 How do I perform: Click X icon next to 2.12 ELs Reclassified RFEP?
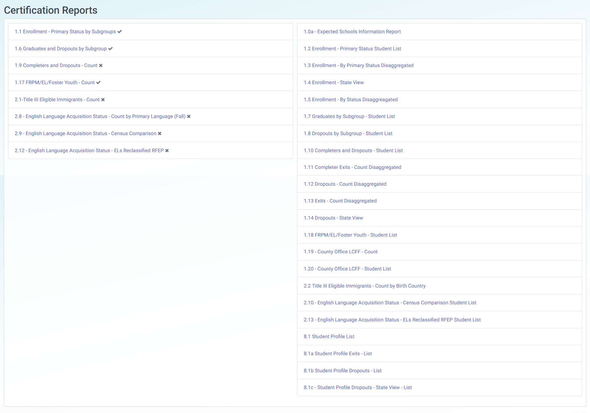pyautogui.click(x=167, y=151)
